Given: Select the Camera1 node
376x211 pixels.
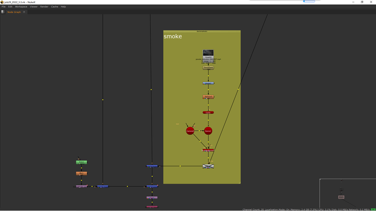Looking at the screenshot, I should click(x=190, y=131).
